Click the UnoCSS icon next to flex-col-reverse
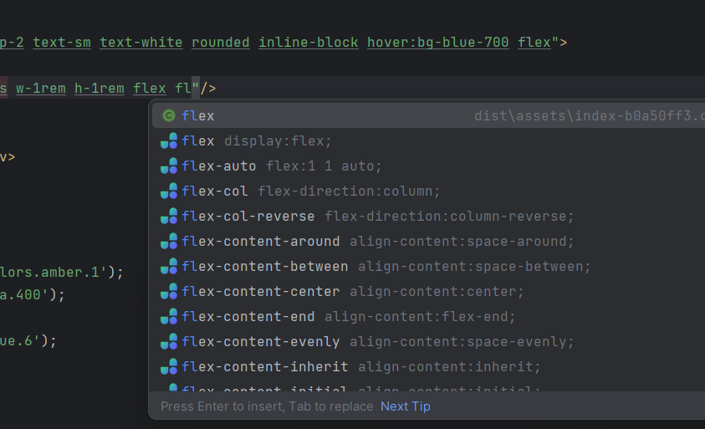This screenshot has width=705, height=429. click(169, 217)
